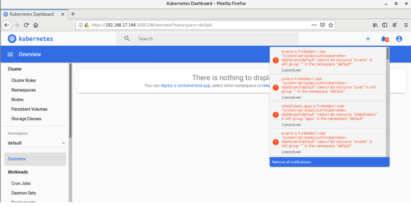The height and width of the screenshot is (207, 411).
Task: Open Nodes in sidebar
Action: click(x=17, y=100)
